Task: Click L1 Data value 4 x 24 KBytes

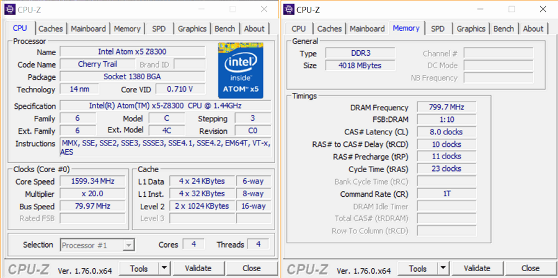Action: (x=202, y=181)
